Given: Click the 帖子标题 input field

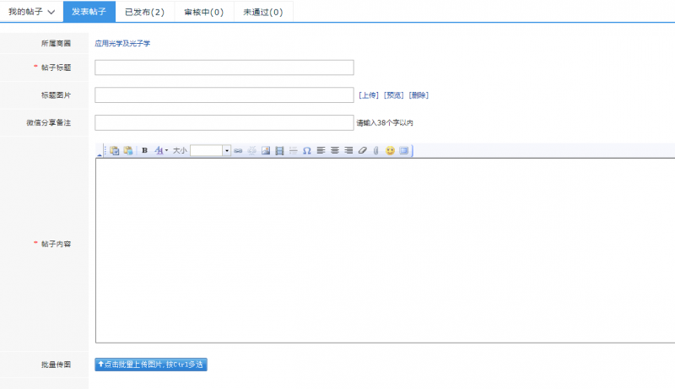Looking at the screenshot, I should [x=224, y=68].
